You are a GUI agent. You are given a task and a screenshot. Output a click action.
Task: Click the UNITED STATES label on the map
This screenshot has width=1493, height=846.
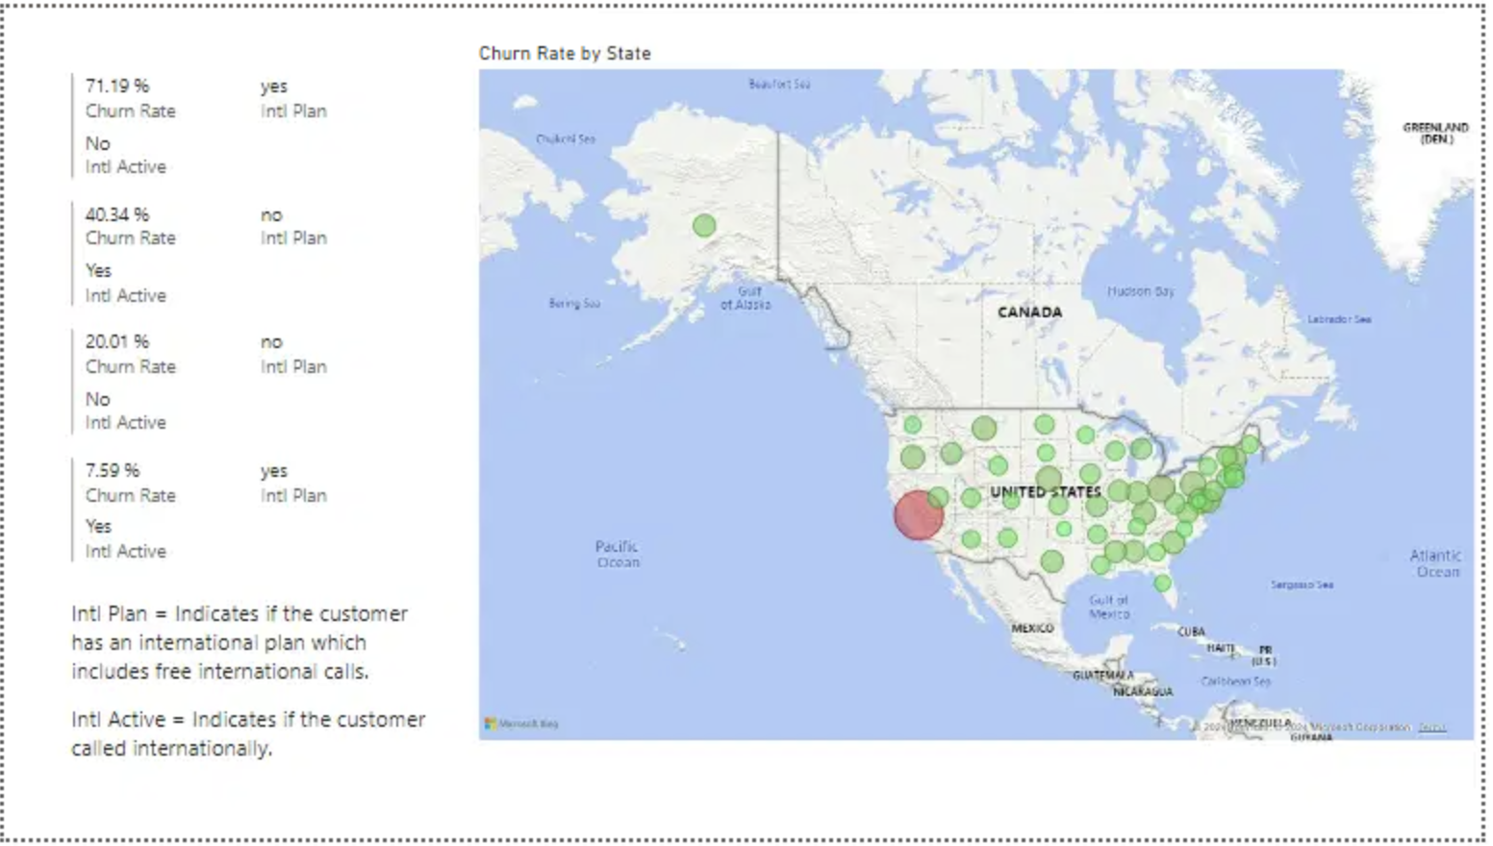pyautogui.click(x=1046, y=491)
